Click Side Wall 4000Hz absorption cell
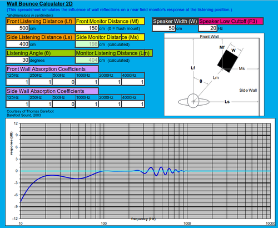 133,104
